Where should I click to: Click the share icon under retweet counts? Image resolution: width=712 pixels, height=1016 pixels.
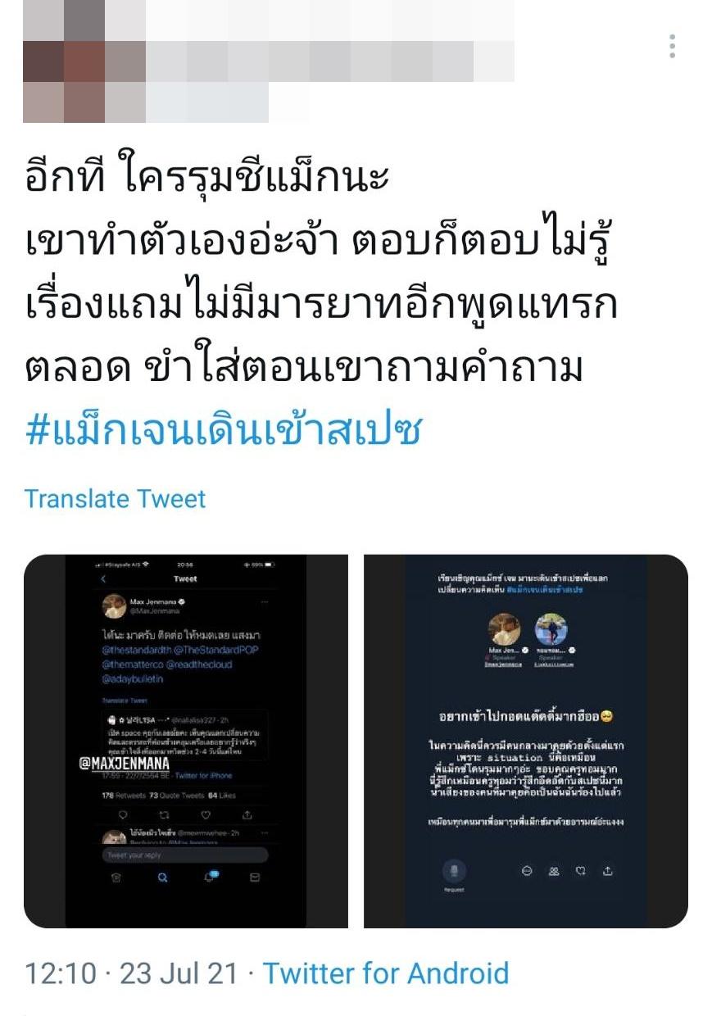click(x=247, y=815)
